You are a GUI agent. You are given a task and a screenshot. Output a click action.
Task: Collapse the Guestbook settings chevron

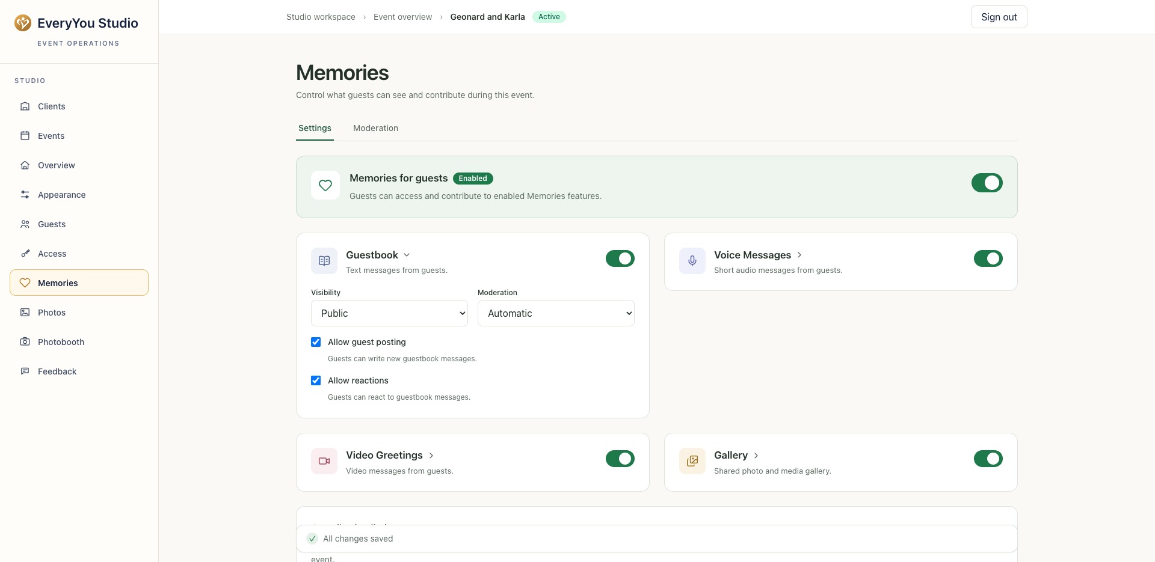click(x=407, y=255)
